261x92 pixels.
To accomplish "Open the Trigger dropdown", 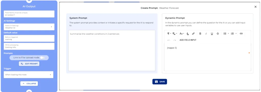I will (x=29, y=75).
